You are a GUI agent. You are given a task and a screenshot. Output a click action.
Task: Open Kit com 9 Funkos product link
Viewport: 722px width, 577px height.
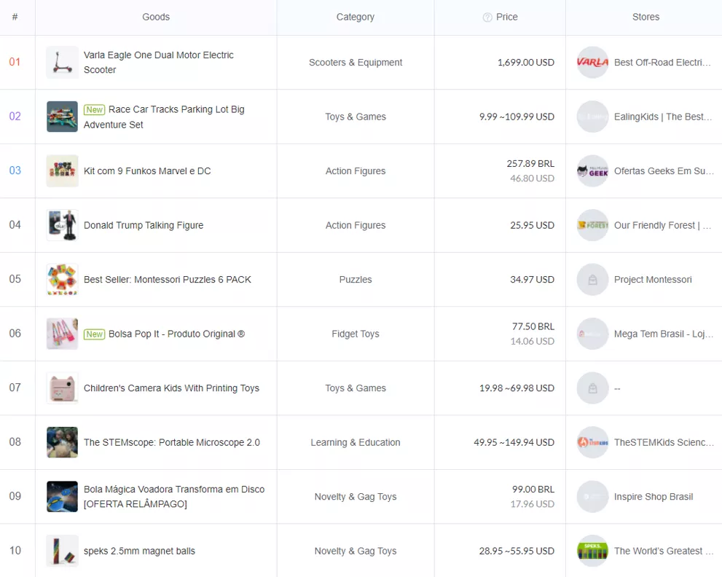[147, 171]
